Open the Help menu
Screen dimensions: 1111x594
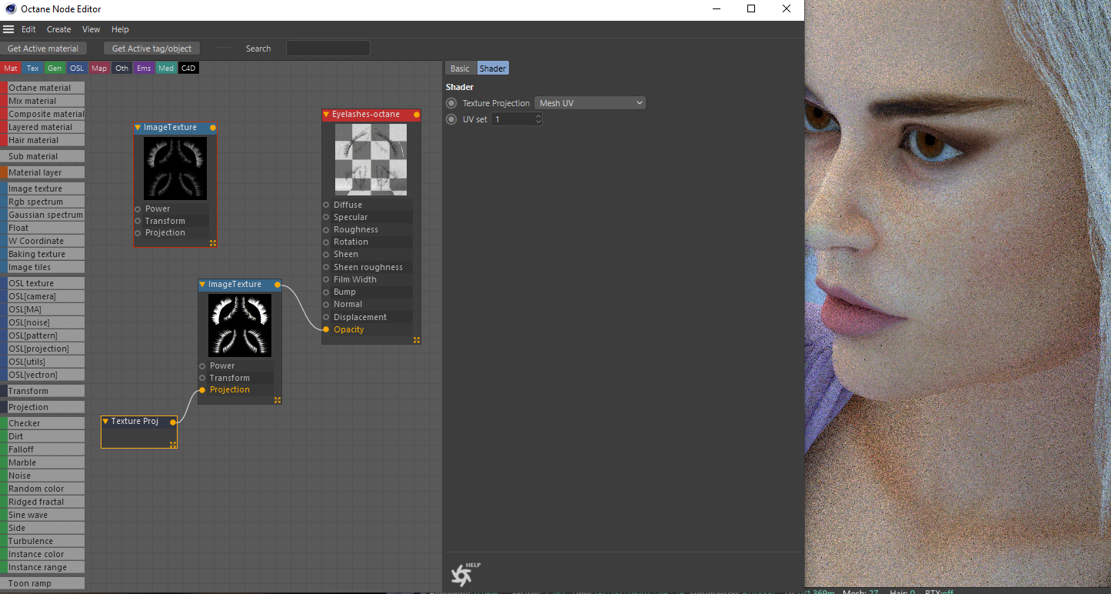coord(120,29)
